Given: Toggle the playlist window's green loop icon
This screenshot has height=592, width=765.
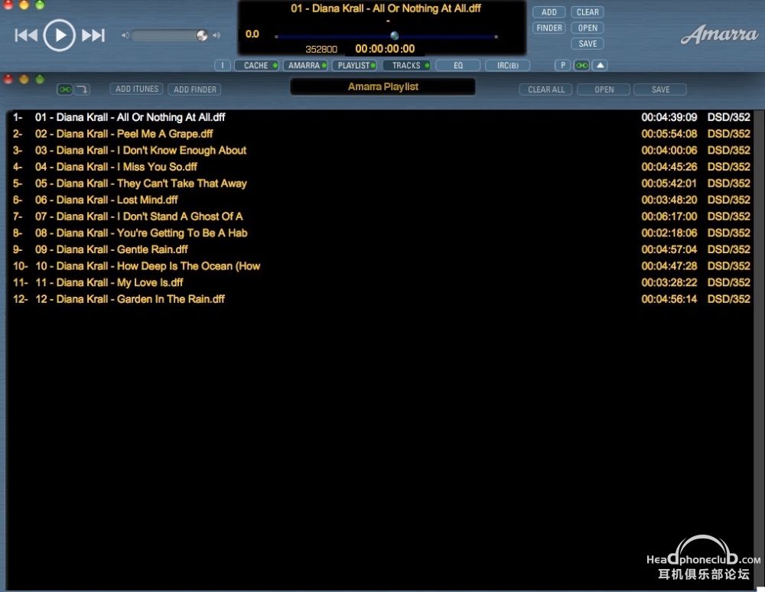Looking at the screenshot, I should (65, 89).
